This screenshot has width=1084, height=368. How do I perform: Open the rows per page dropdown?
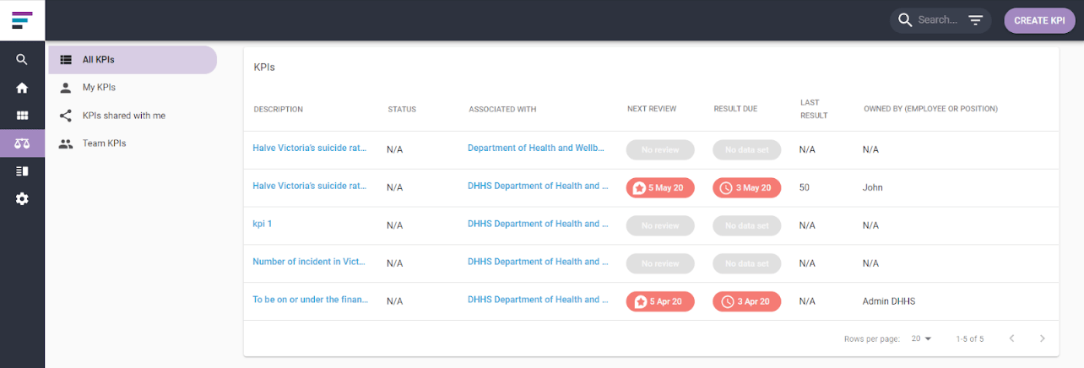[921, 338]
